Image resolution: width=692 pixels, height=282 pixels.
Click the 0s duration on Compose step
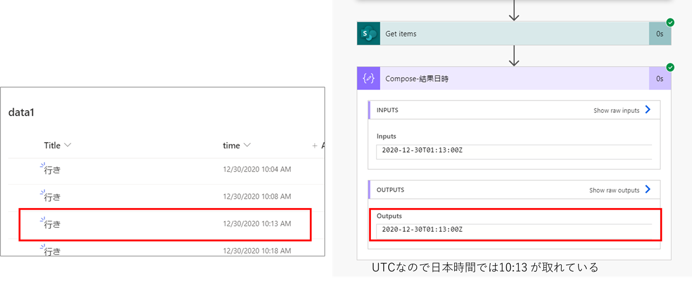click(660, 78)
